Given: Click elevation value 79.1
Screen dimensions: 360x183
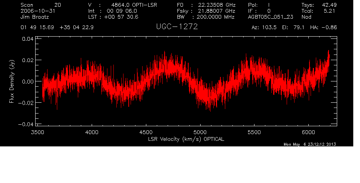Looking at the screenshot, I should point(299,28).
